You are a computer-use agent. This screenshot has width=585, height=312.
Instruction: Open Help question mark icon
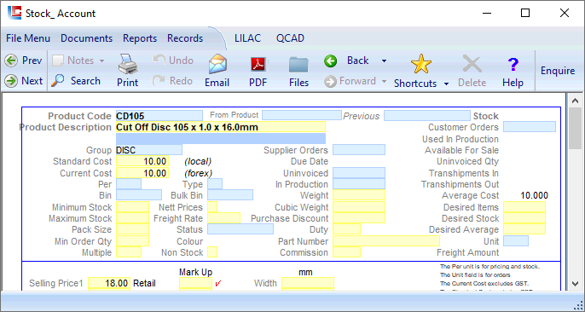tap(513, 65)
